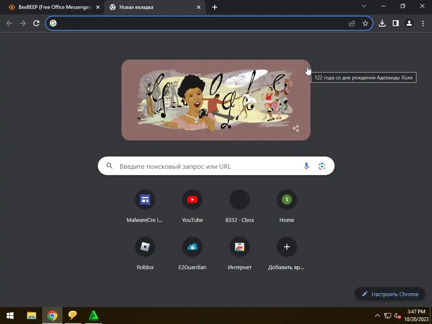Search by image with Google Lens
Screen dimensions: 432x324
[x=322, y=166]
